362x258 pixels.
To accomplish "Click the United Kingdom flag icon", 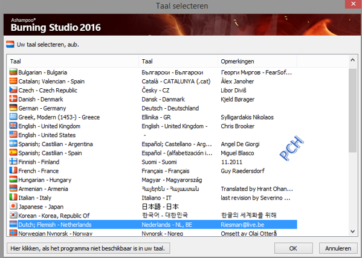I will [13, 126].
